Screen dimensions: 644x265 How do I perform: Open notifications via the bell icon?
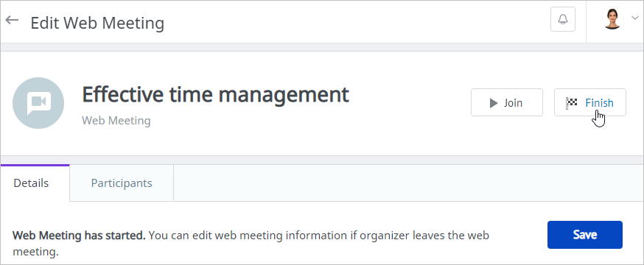click(x=563, y=19)
